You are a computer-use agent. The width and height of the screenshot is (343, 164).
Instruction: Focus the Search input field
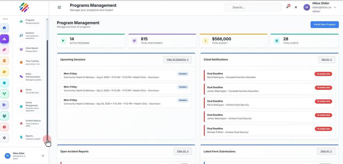click(253, 8)
